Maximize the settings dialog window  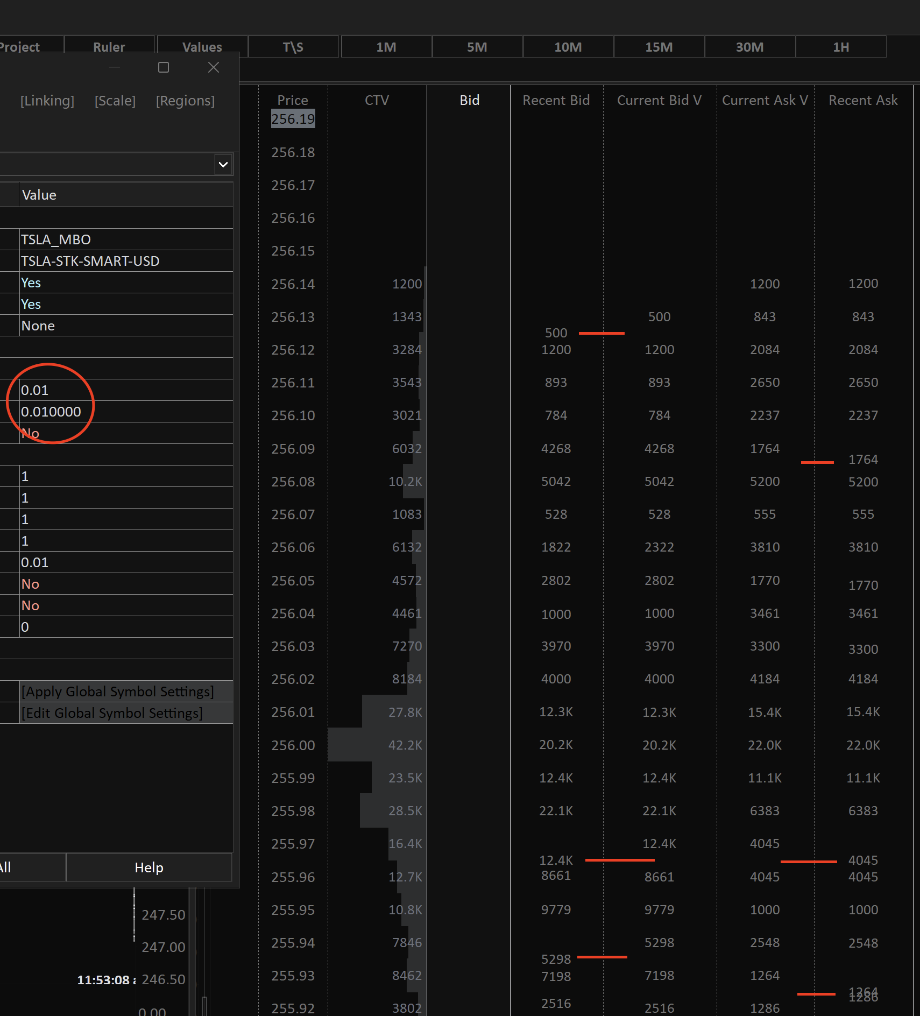pyautogui.click(x=164, y=67)
